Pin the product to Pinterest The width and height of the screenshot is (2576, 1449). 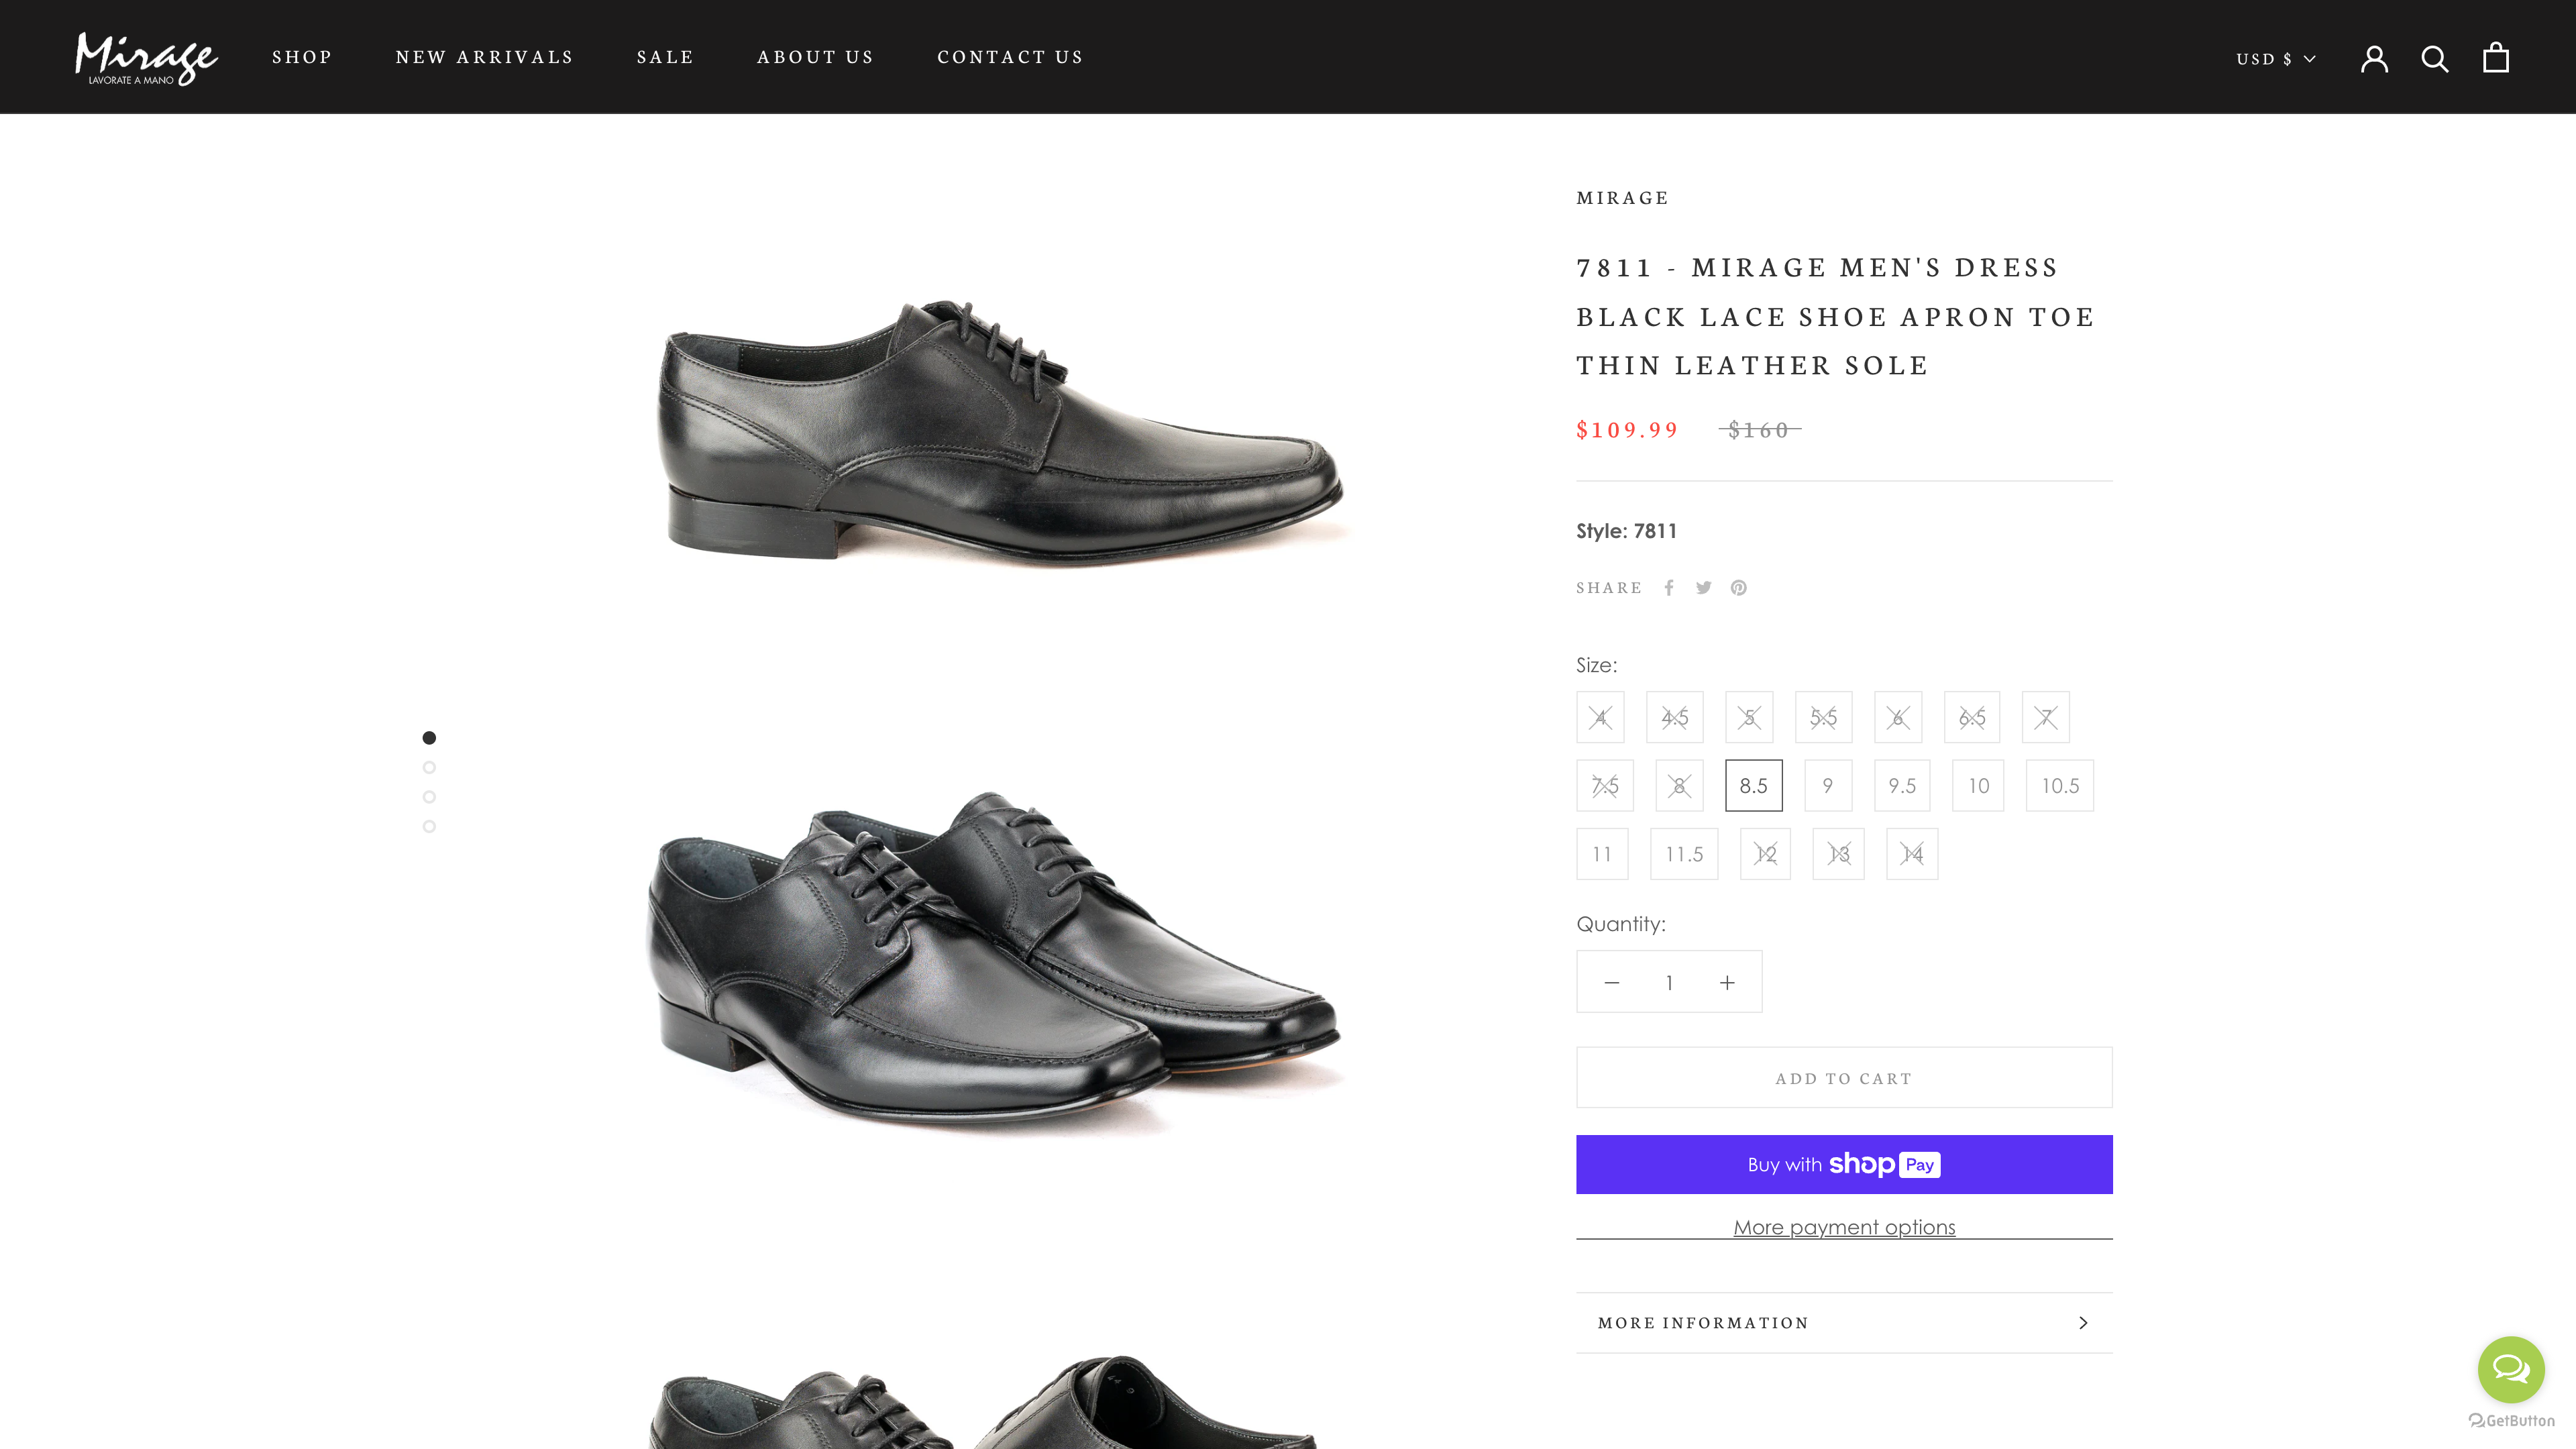1738,588
